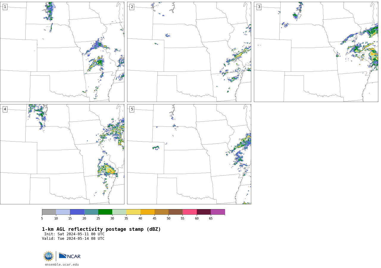Click the pink 55-60 dBZ swatch
Viewport: 381px width, 268px height.
pyautogui.click(x=190, y=212)
